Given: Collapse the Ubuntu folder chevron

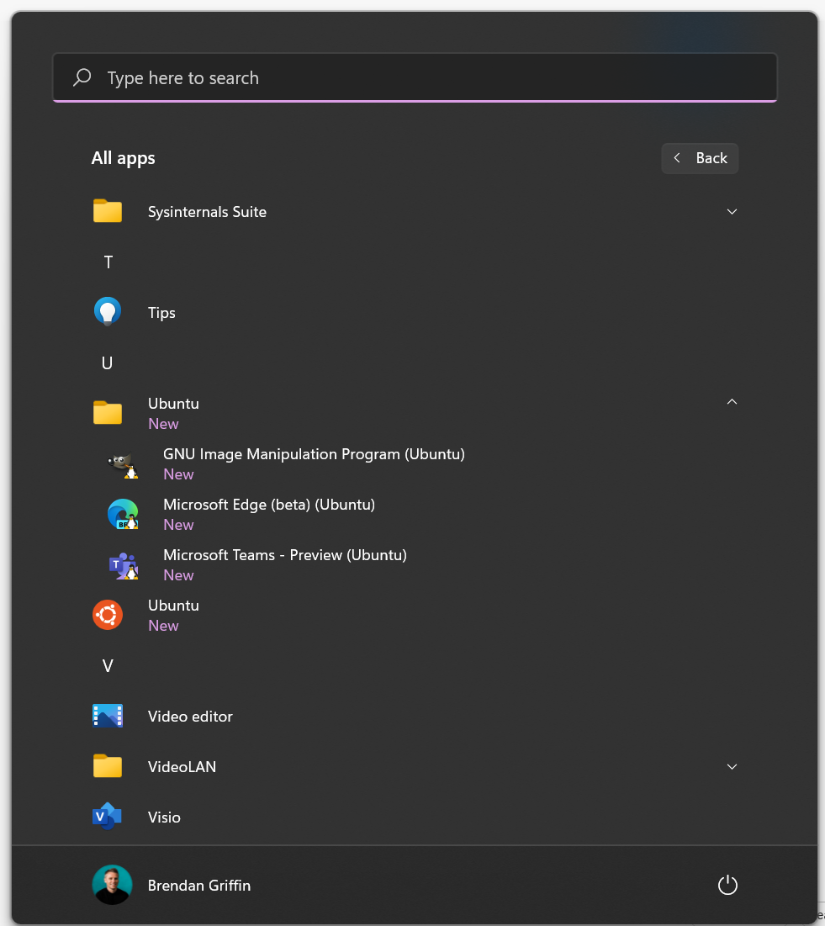Looking at the screenshot, I should pyautogui.click(x=732, y=402).
